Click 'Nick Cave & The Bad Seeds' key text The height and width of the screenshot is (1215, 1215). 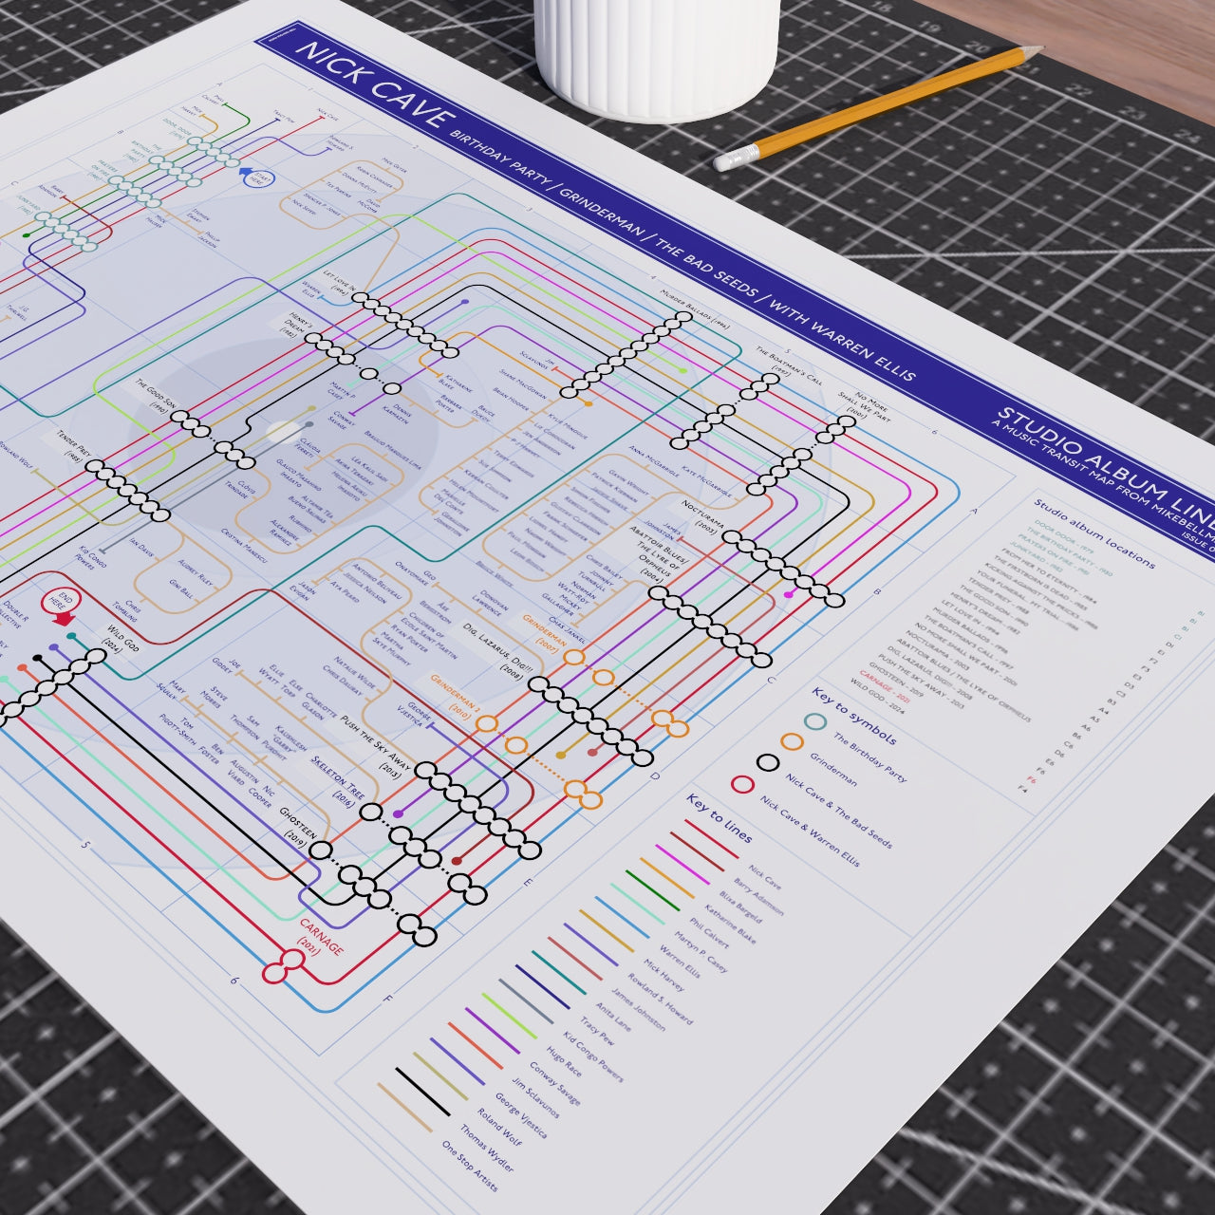[839, 813]
